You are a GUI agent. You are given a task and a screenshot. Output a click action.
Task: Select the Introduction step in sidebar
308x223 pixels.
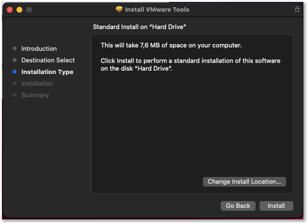tap(39, 49)
